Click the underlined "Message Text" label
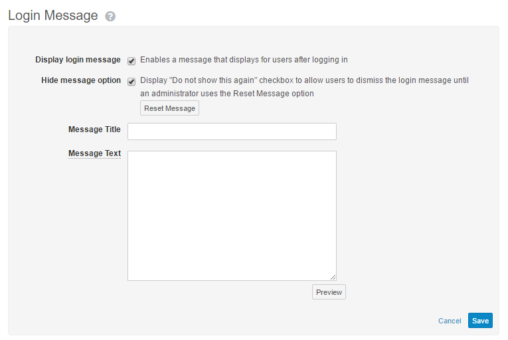 point(94,153)
